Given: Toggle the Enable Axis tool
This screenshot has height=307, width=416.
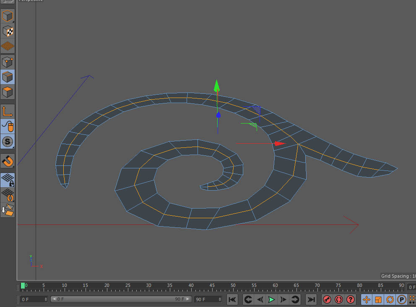Looking at the screenshot, I should (8, 111).
